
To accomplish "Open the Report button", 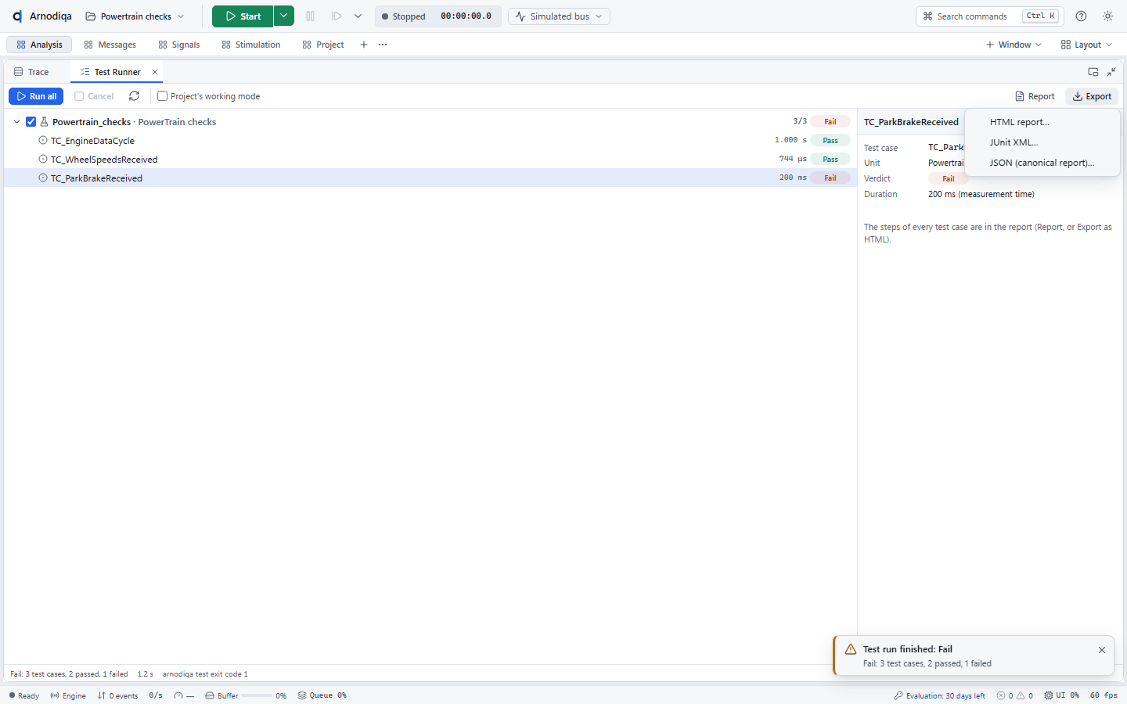I will pyautogui.click(x=1035, y=96).
